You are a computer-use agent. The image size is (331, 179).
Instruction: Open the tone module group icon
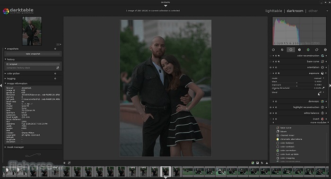click(299, 50)
